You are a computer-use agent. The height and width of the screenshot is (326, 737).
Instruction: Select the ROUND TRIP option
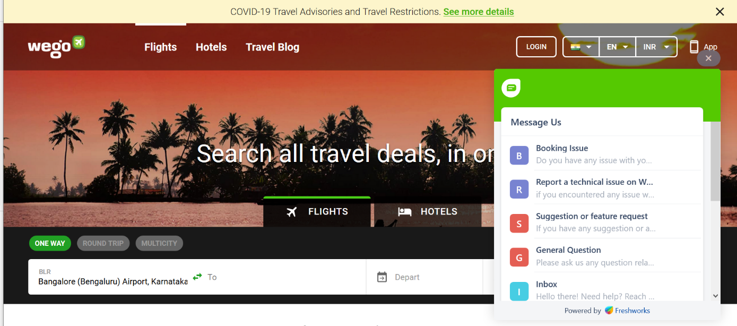[x=103, y=244]
